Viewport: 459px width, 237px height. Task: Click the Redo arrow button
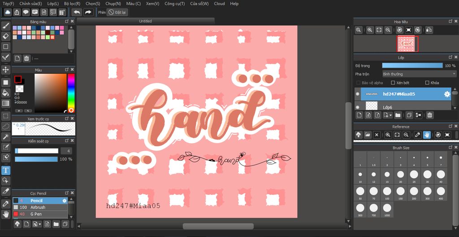click(88, 12)
